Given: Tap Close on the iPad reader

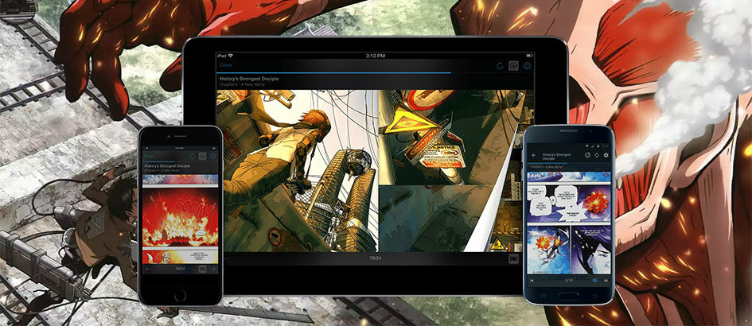Looking at the screenshot, I should [x=225, y=64].
